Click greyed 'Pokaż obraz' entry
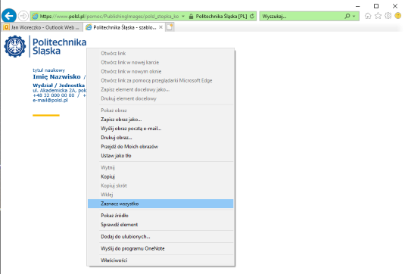 point(160,111)
